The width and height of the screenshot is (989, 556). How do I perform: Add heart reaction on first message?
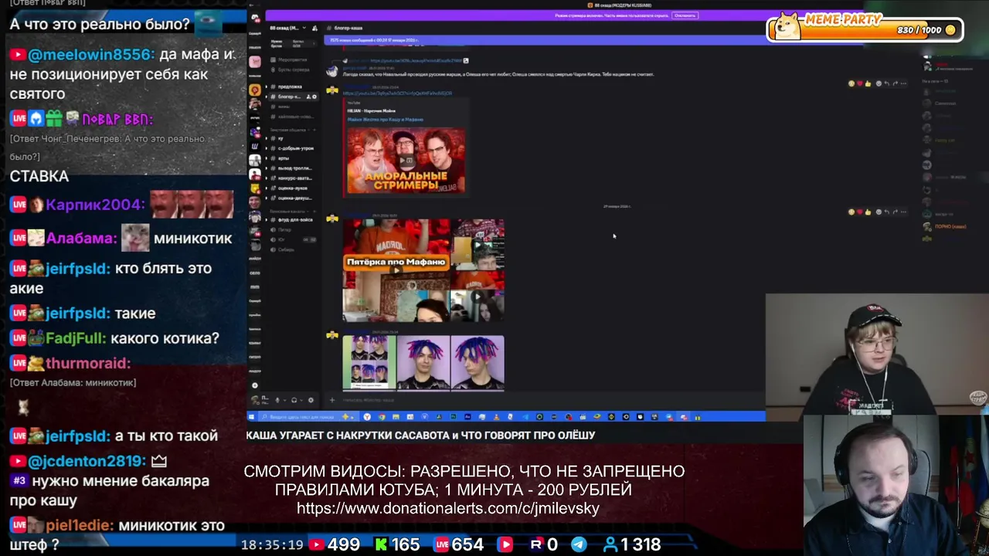[860, 83]
